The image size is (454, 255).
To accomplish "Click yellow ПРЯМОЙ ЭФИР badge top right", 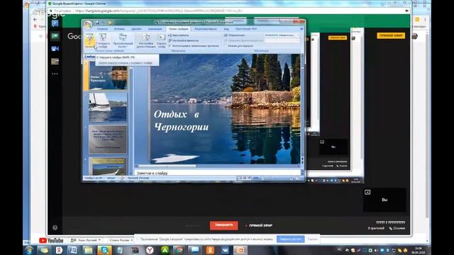I will pos(391,35).
